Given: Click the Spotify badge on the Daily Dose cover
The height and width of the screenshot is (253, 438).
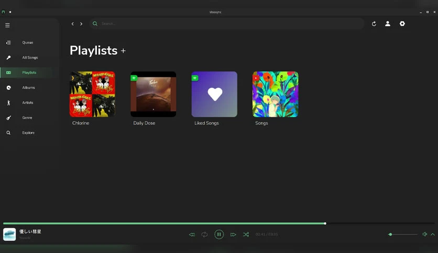Looking at the screenshot, I should (134, 78).
